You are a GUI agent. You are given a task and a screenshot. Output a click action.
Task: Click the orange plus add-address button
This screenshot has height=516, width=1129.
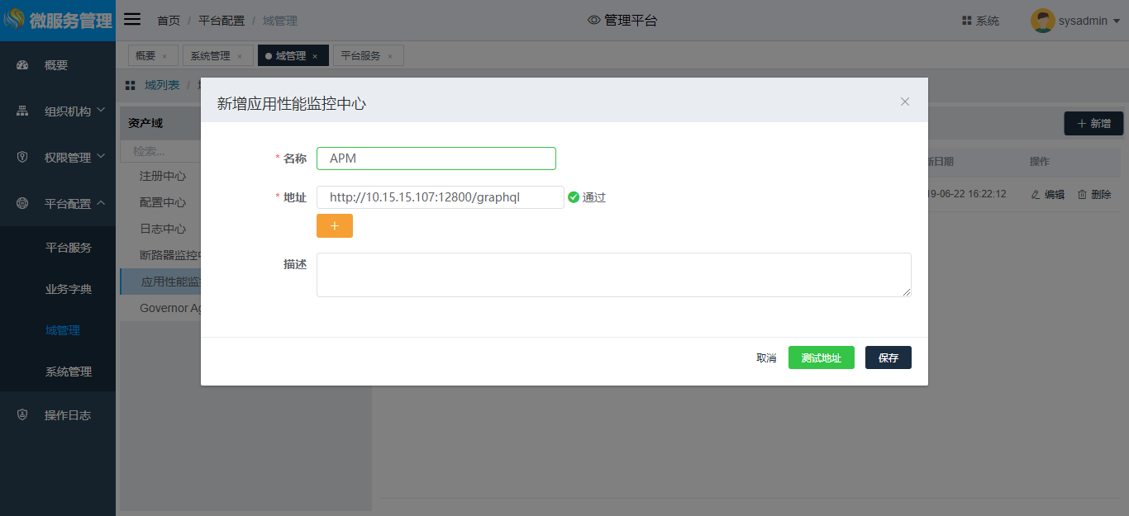335,225
